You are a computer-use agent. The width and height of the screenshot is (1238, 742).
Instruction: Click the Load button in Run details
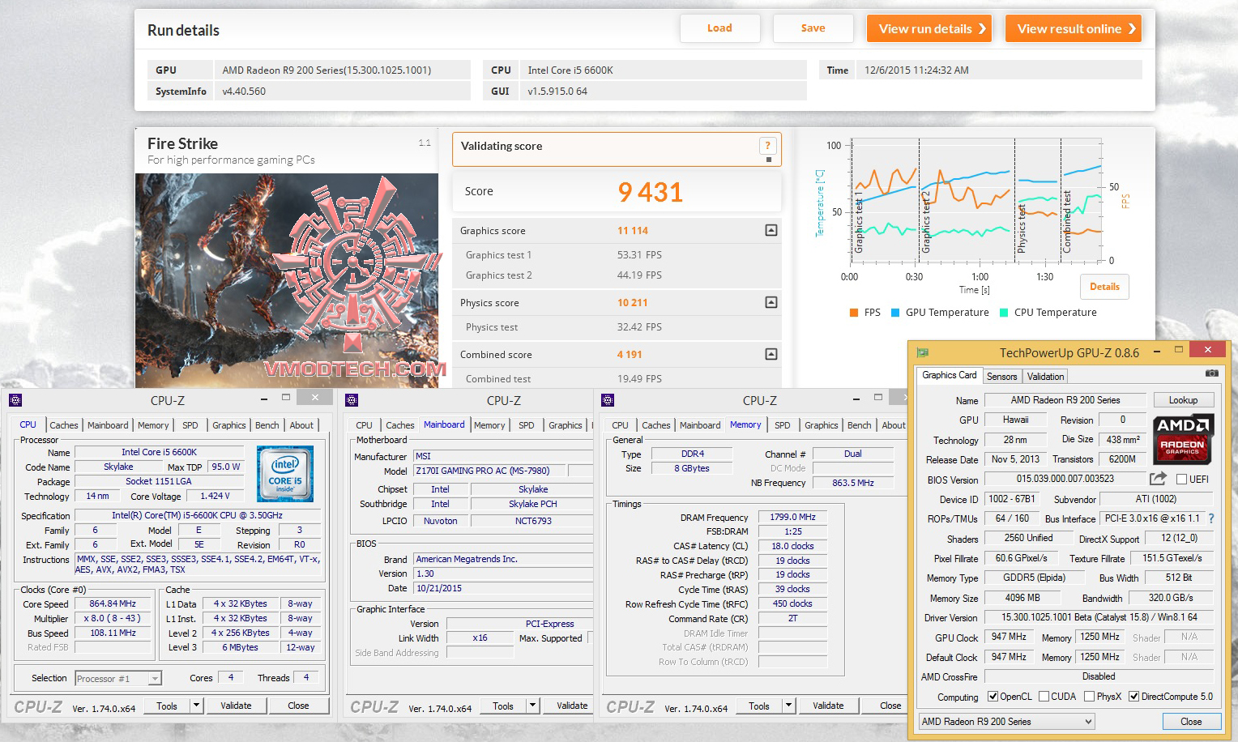pos(719,28)
